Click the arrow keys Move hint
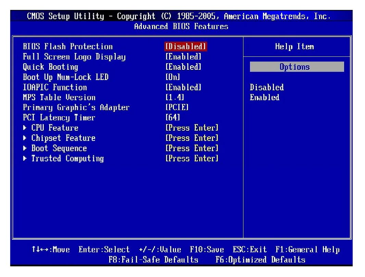This screenshot has width=365, height=277. [51, 250]
